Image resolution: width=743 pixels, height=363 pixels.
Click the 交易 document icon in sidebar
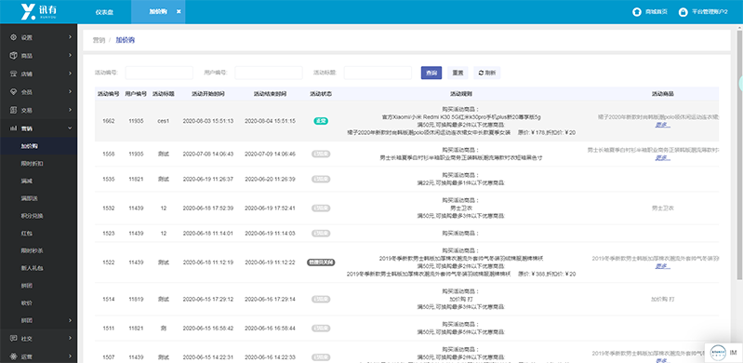click(13, 110)
